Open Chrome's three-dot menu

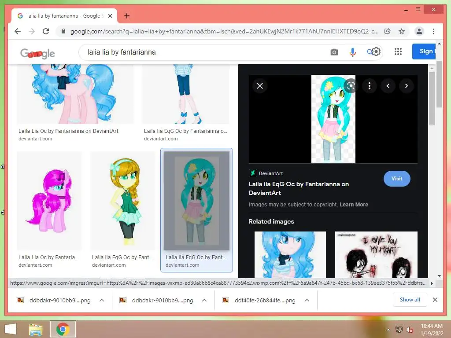pyautogui.click(x=433, y=31)
